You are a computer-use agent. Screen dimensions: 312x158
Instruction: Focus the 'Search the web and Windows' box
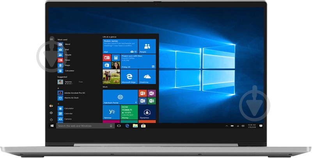tap(85, 126)
